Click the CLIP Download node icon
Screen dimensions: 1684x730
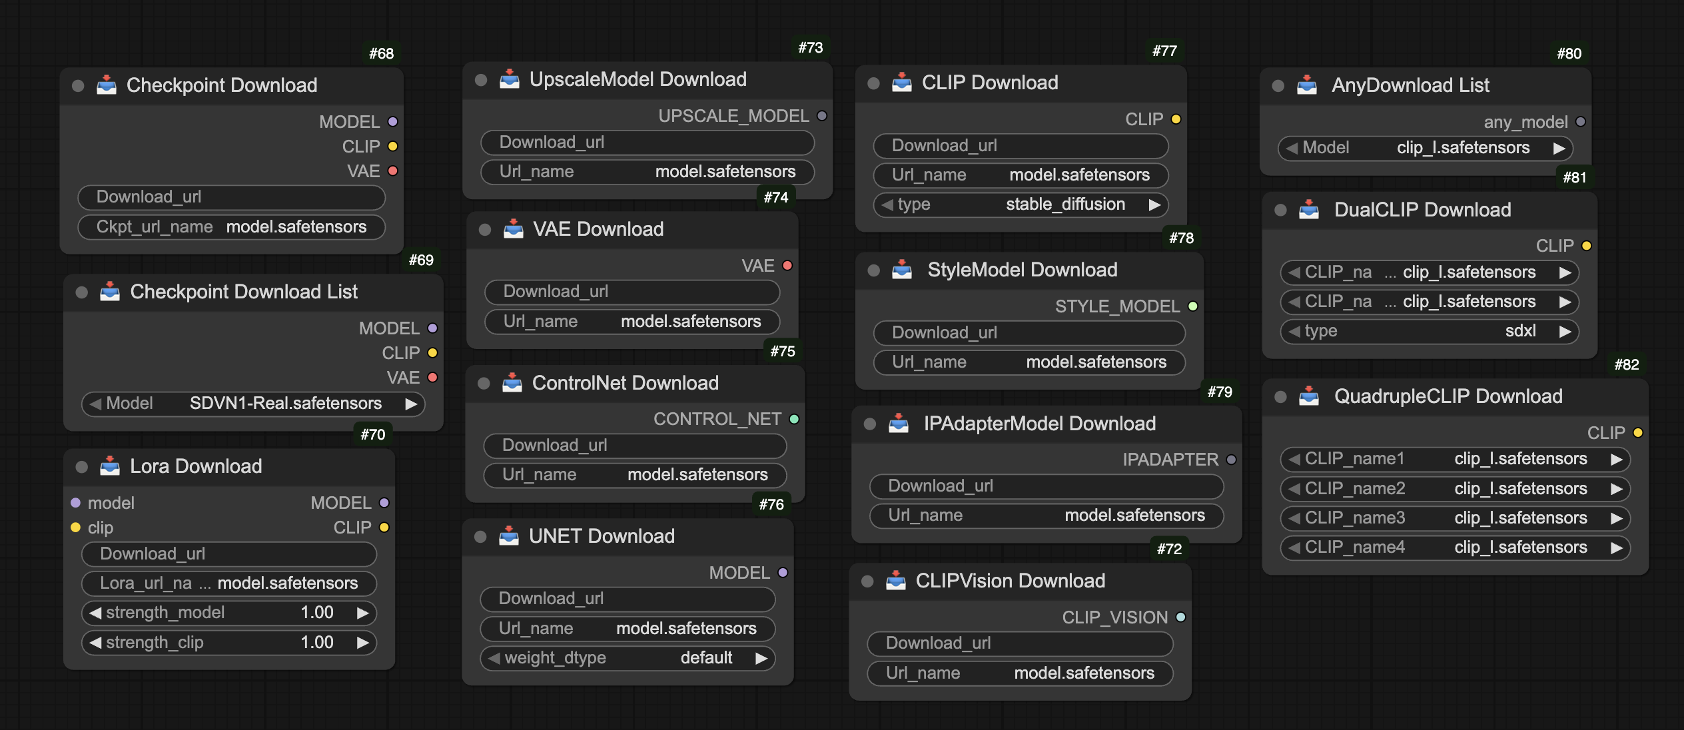pyautogui.click(x=902, y=82)
